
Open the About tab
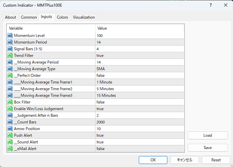pos(10,17)
